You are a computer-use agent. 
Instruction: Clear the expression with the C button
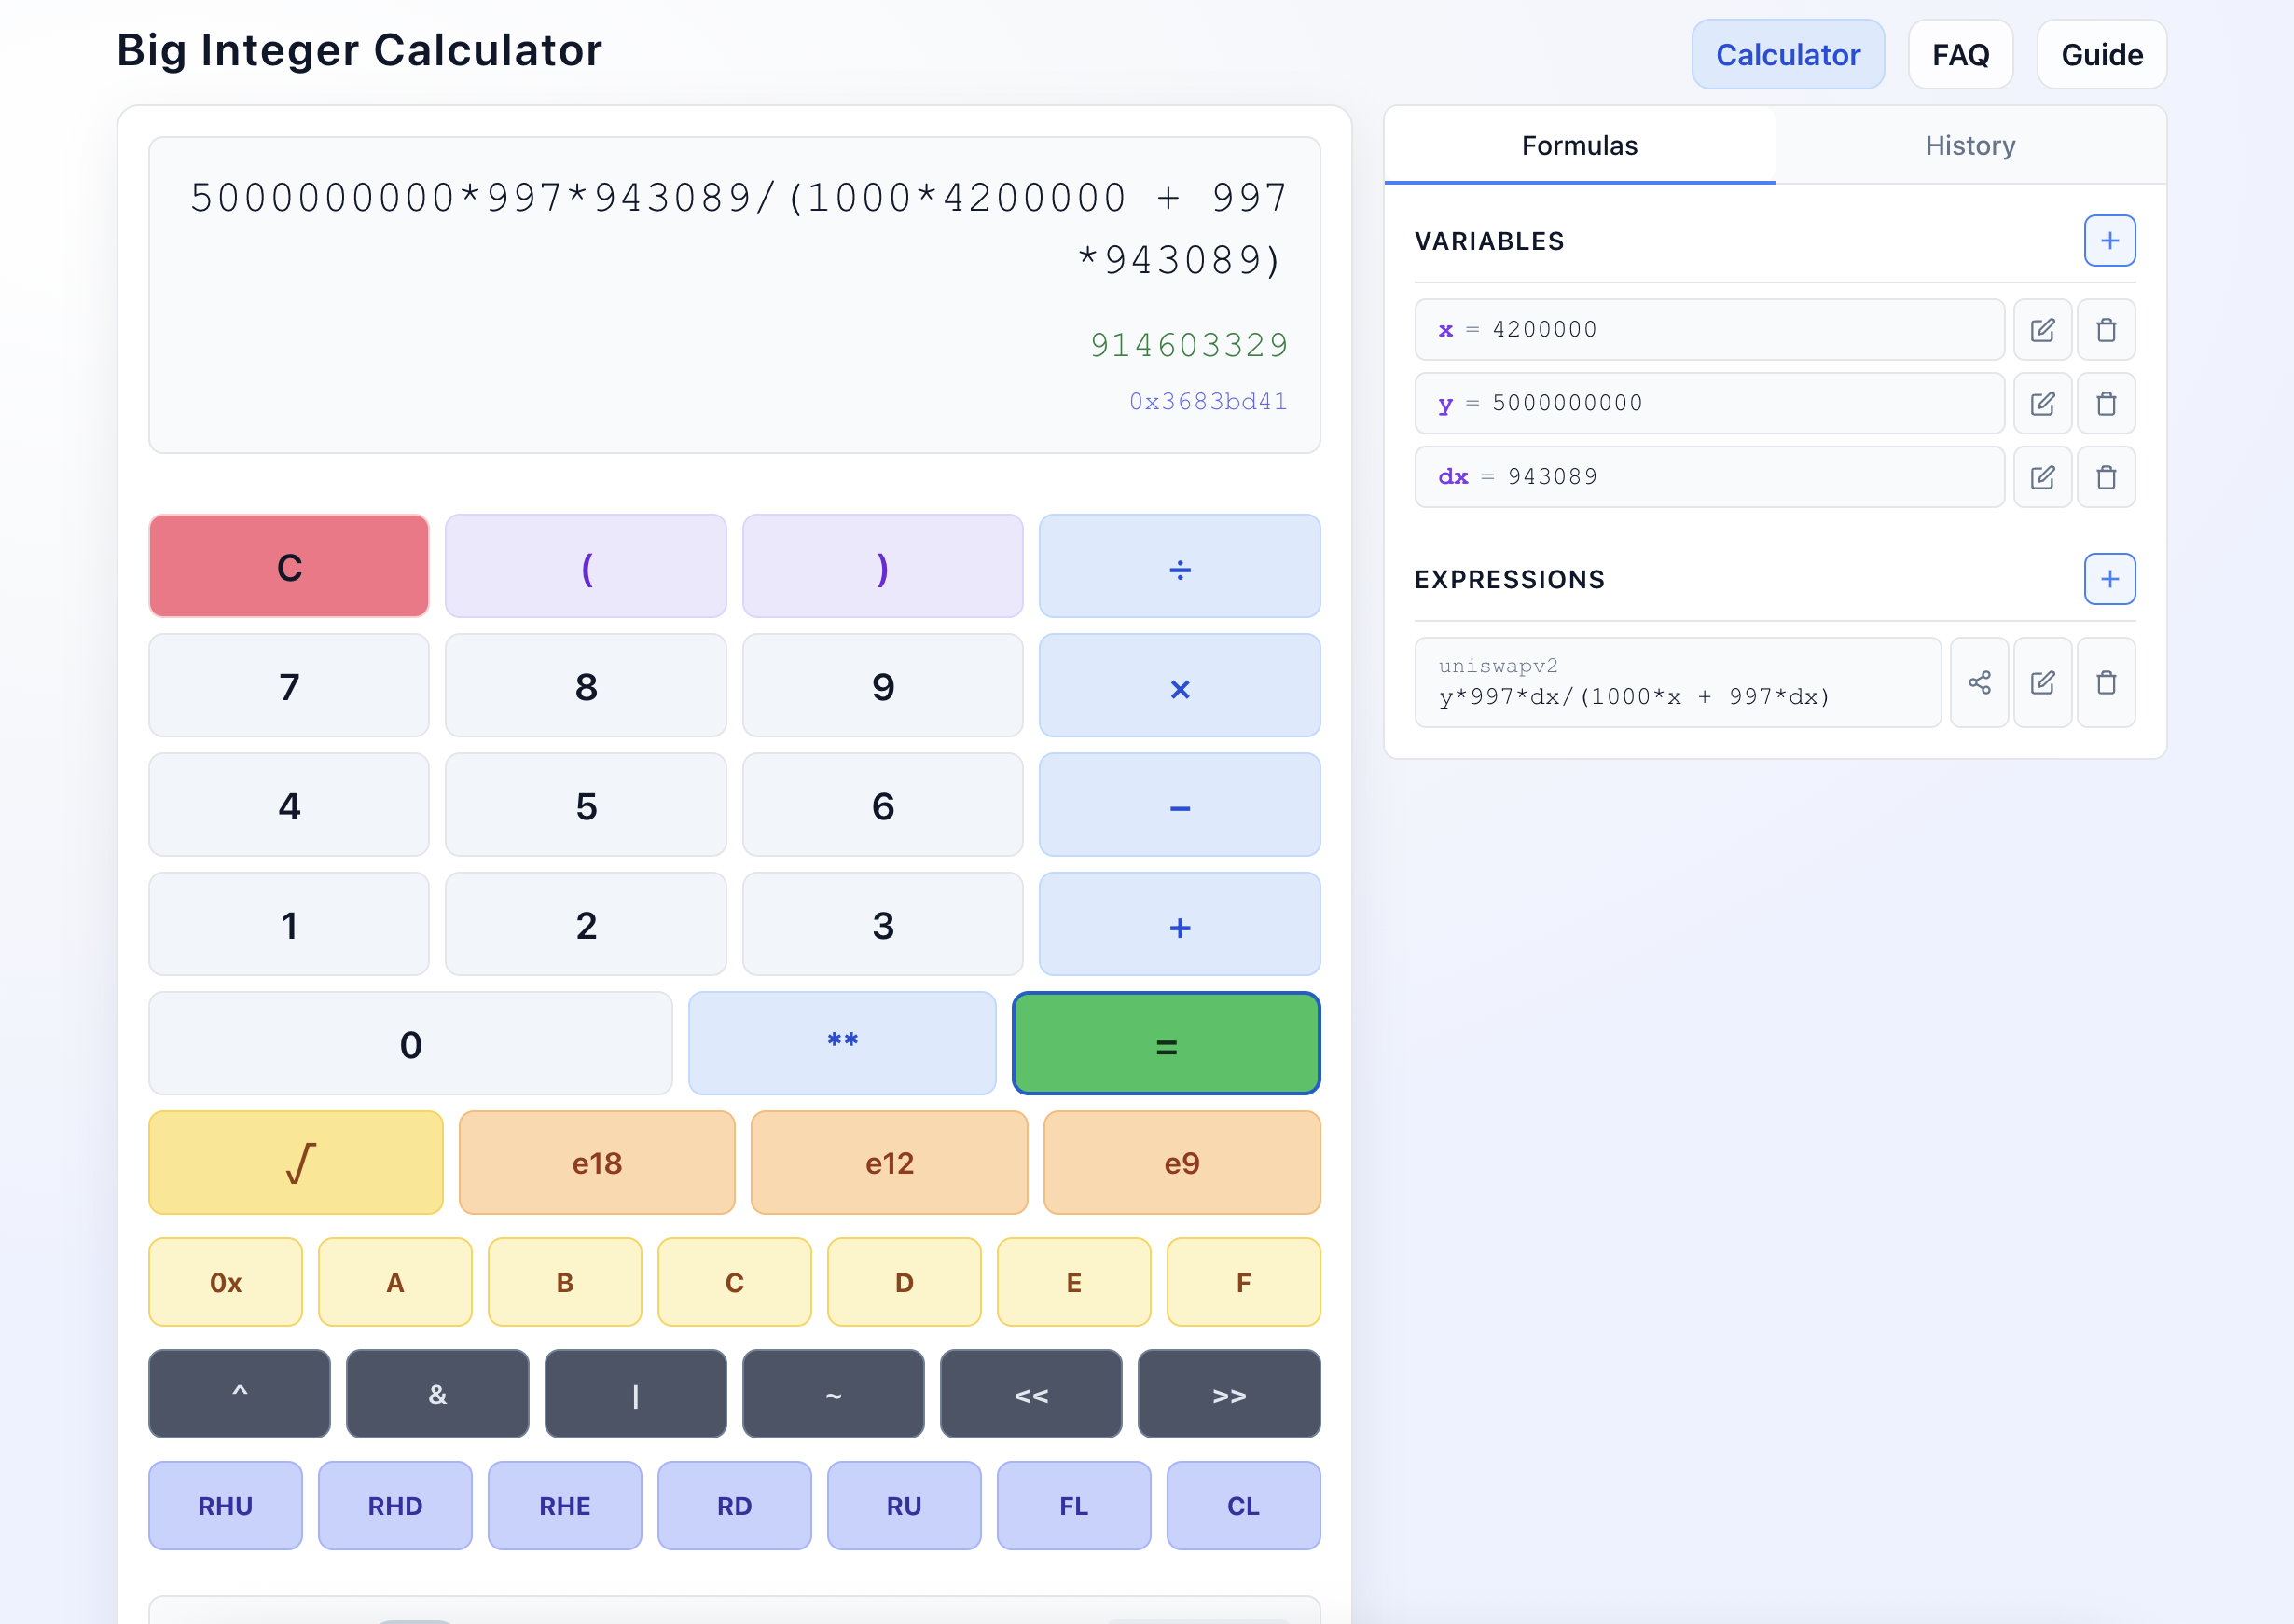pos(288,565)
